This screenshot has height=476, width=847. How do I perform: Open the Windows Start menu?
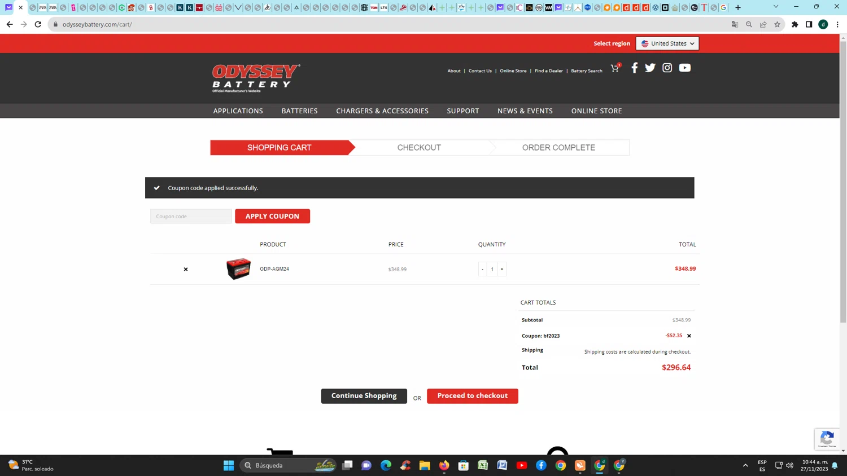tap(229, 465)
